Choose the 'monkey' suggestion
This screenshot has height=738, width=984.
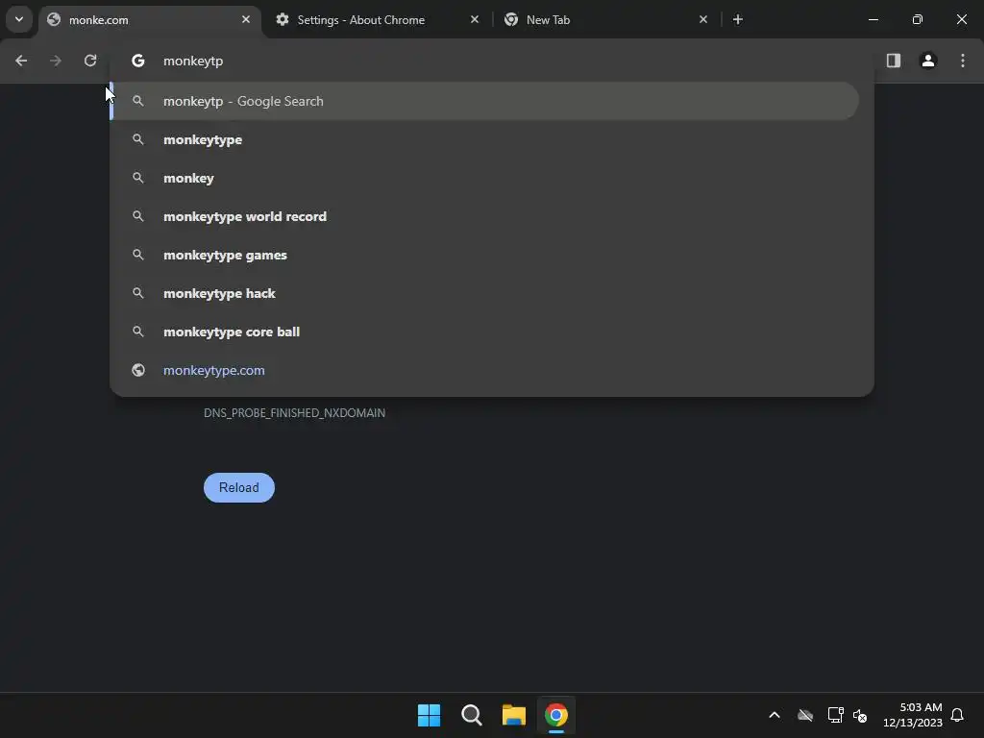[484, 178]
